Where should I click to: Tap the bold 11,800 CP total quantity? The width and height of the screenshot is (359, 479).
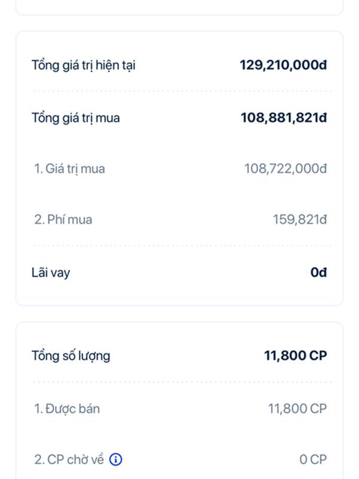coord(295,356)
